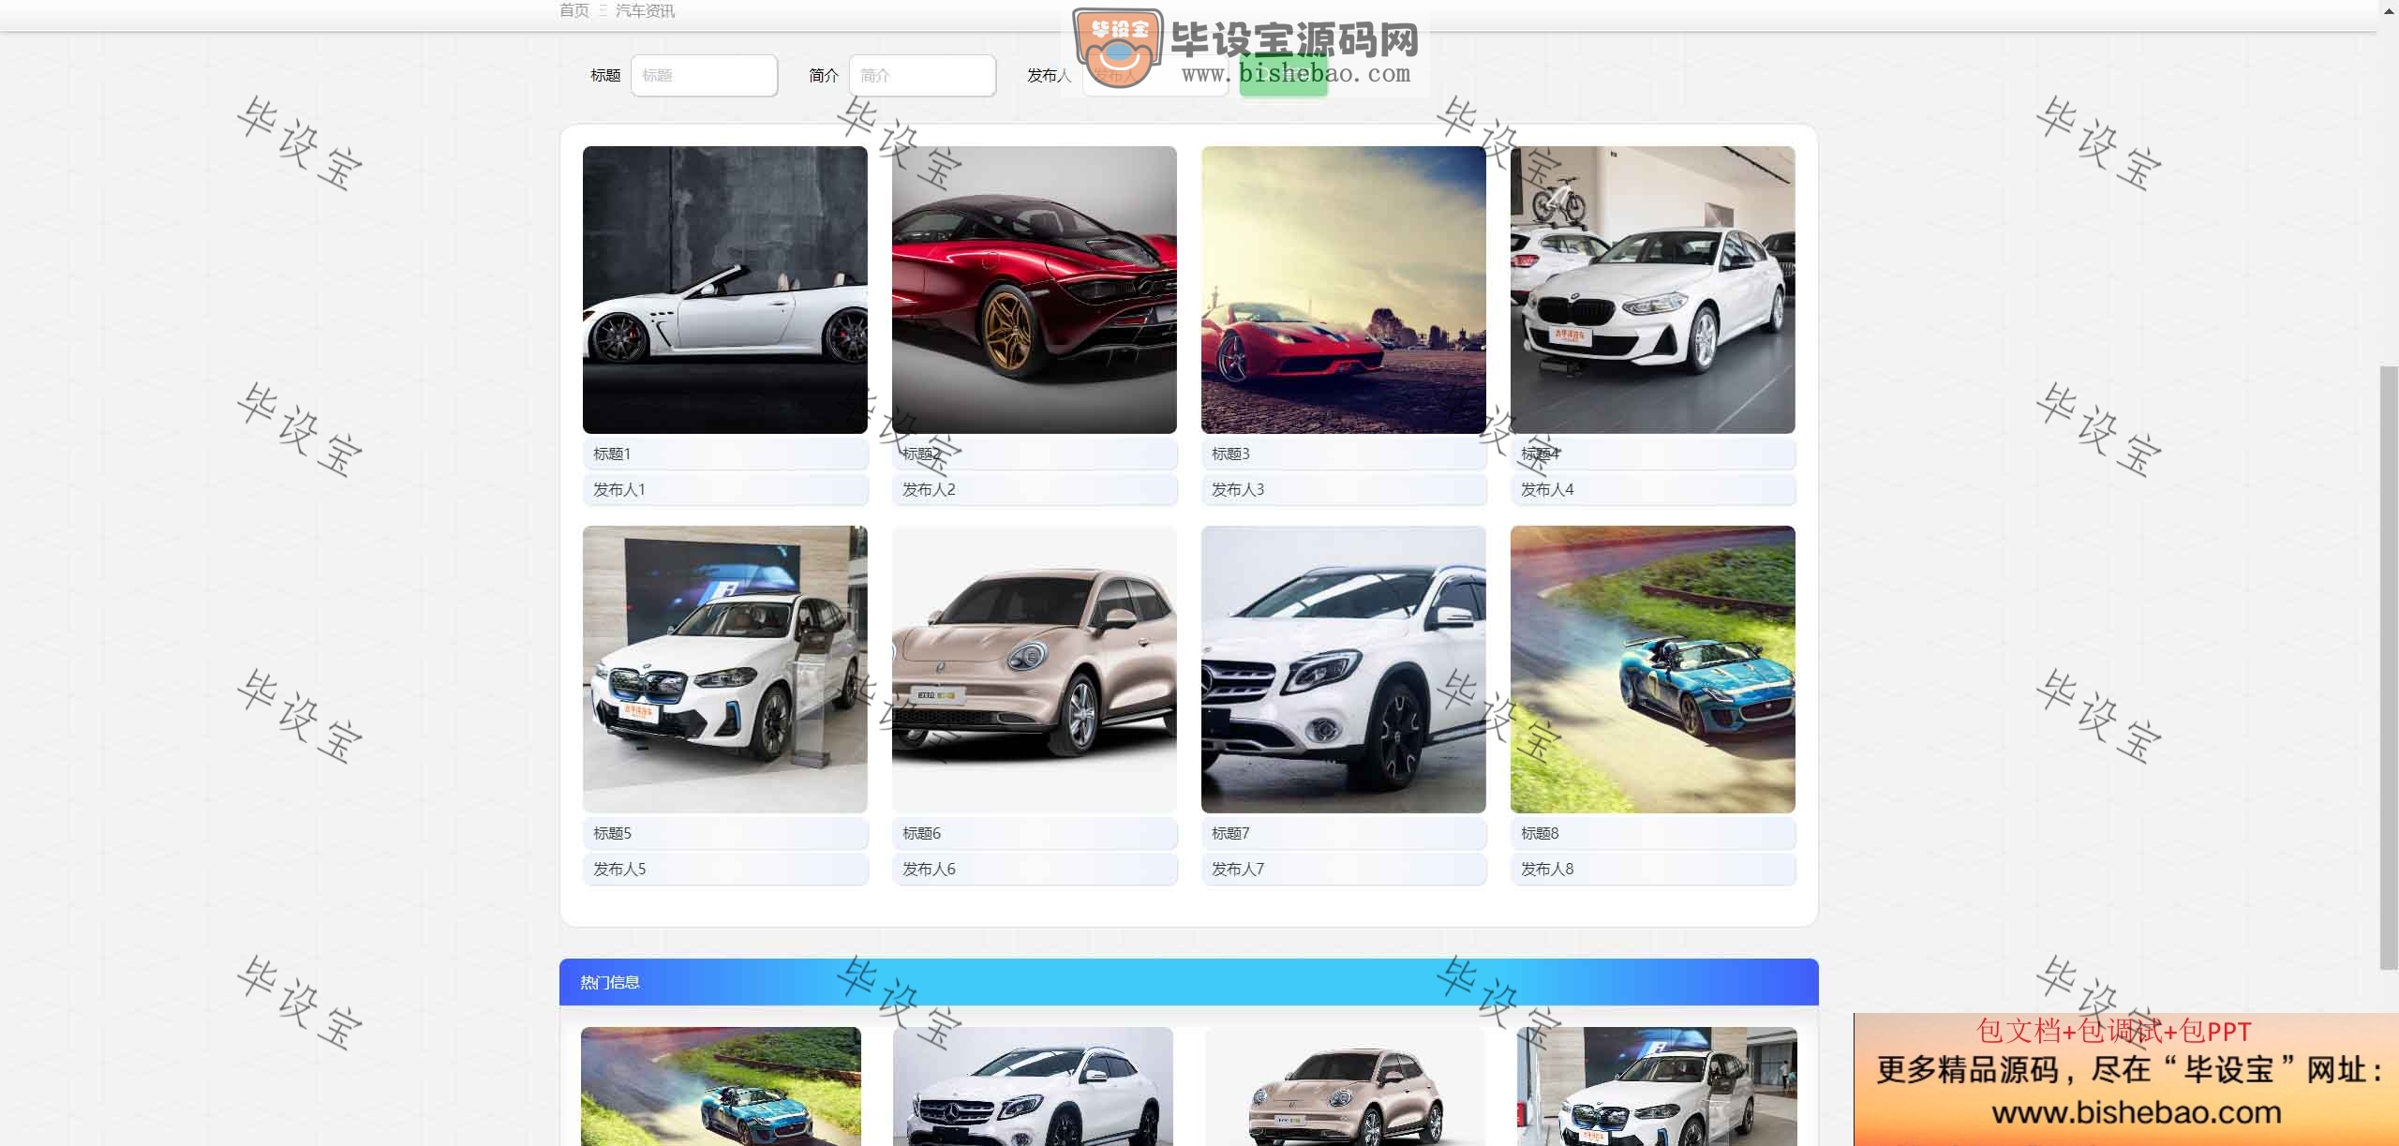
Task: Open the blue Jaguar thumbnail in 热门信息
Action: tap(721, 1086)
